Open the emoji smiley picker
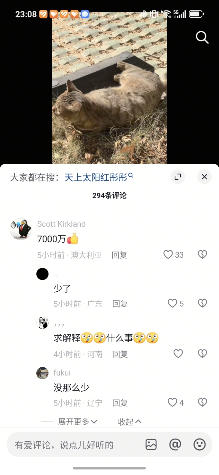The height and width of the screenshot is (475, 219). tap(200, 444)
